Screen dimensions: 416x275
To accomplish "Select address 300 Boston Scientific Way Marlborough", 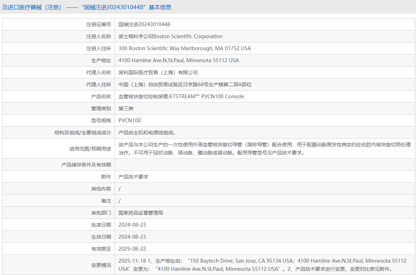I will click(x=185, y=48).
